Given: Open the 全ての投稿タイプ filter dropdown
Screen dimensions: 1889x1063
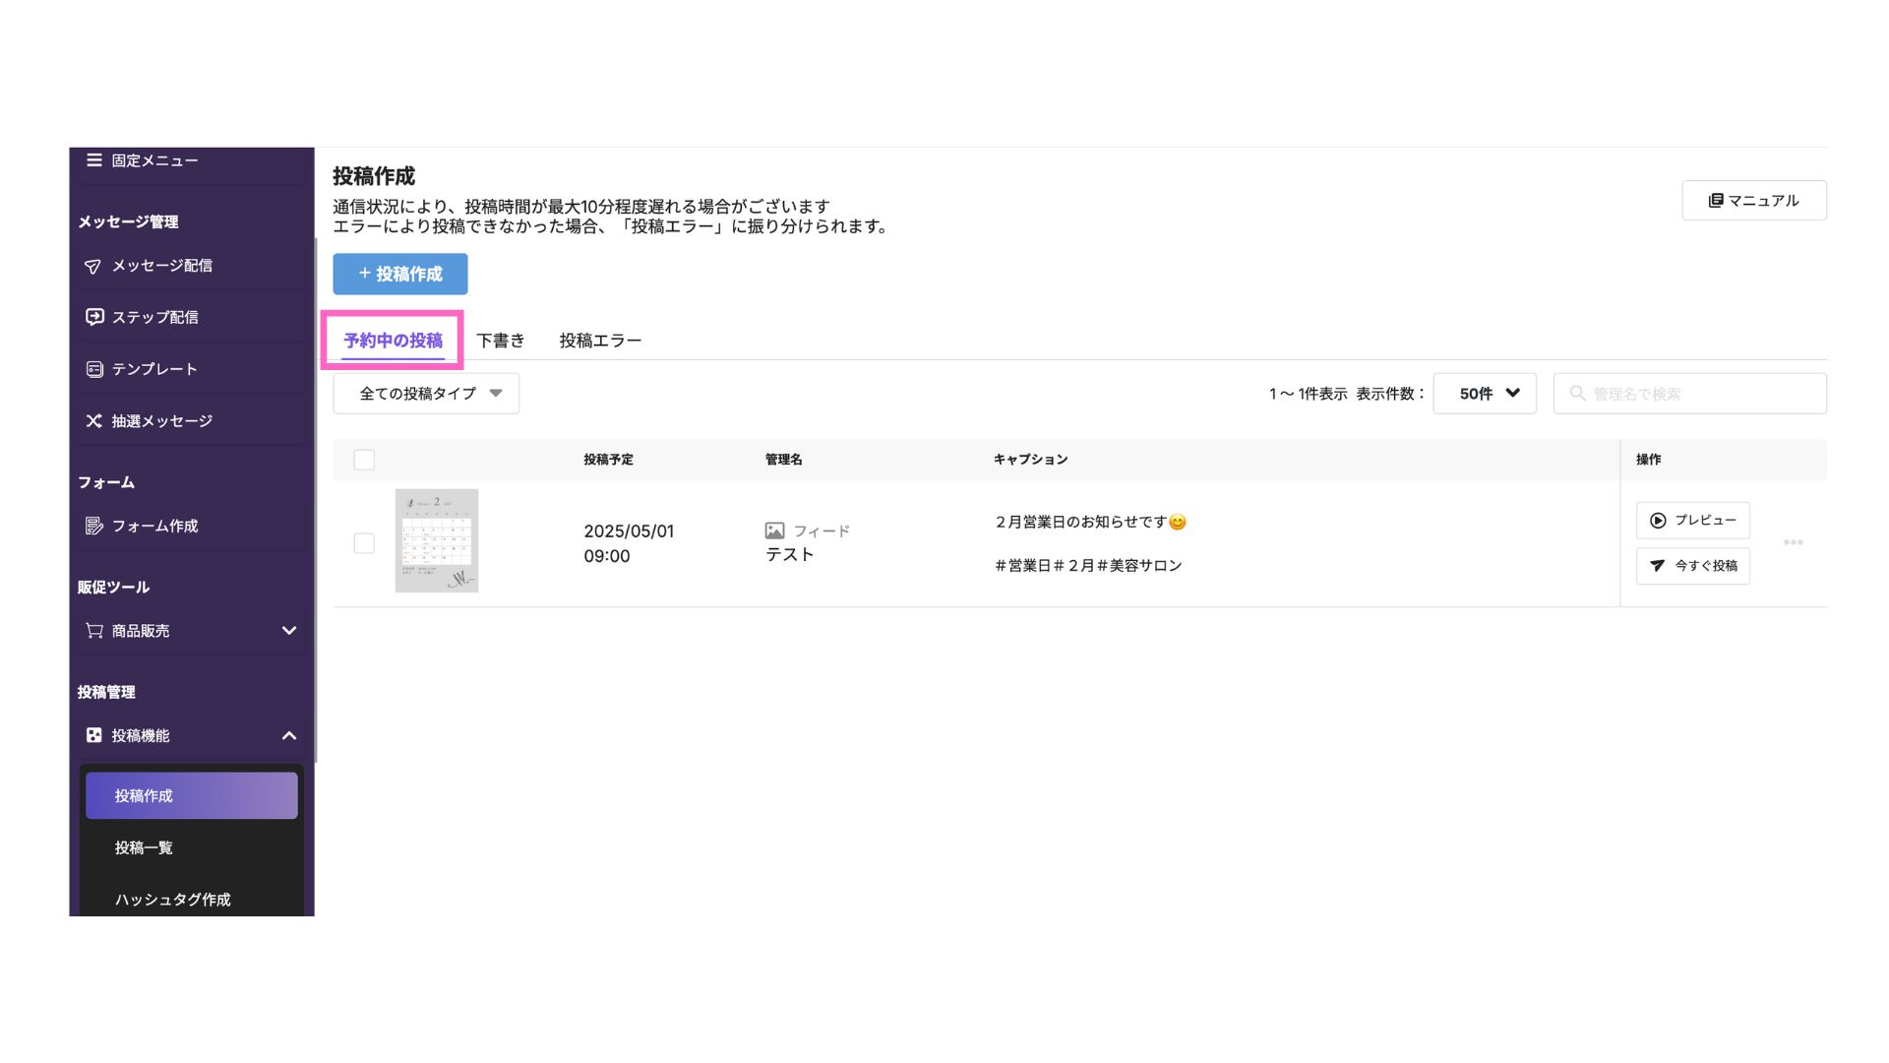Looking at the screenshot, I should (x=426, y=394).
